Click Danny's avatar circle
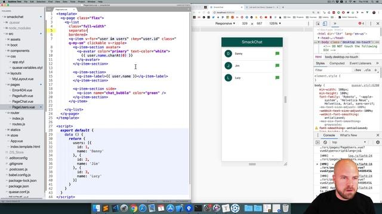 (x=228, y=53)
